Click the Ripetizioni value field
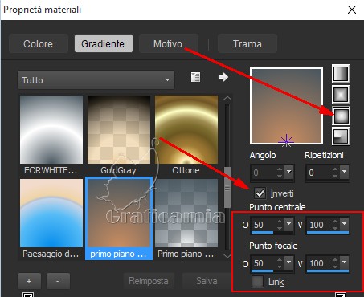This screenshot has height=297, width=364. click(319, 173)
